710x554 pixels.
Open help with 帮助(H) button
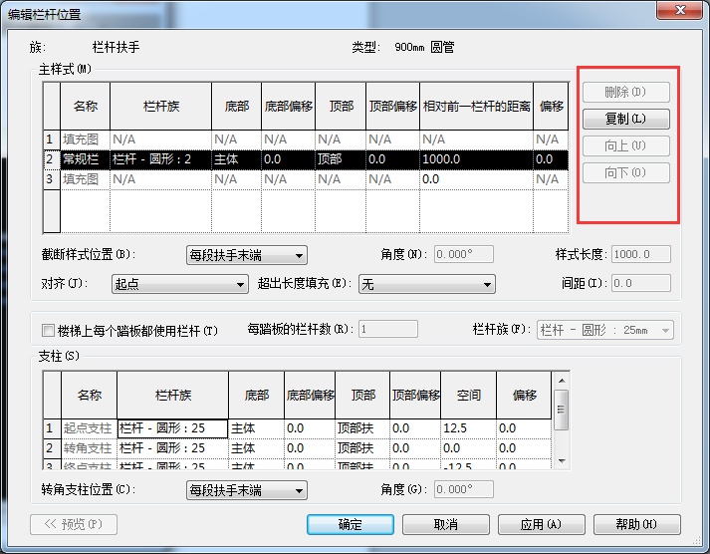(x=636, y=524)
